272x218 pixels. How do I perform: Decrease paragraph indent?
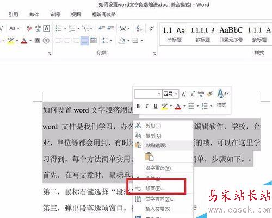coord(102,28)
